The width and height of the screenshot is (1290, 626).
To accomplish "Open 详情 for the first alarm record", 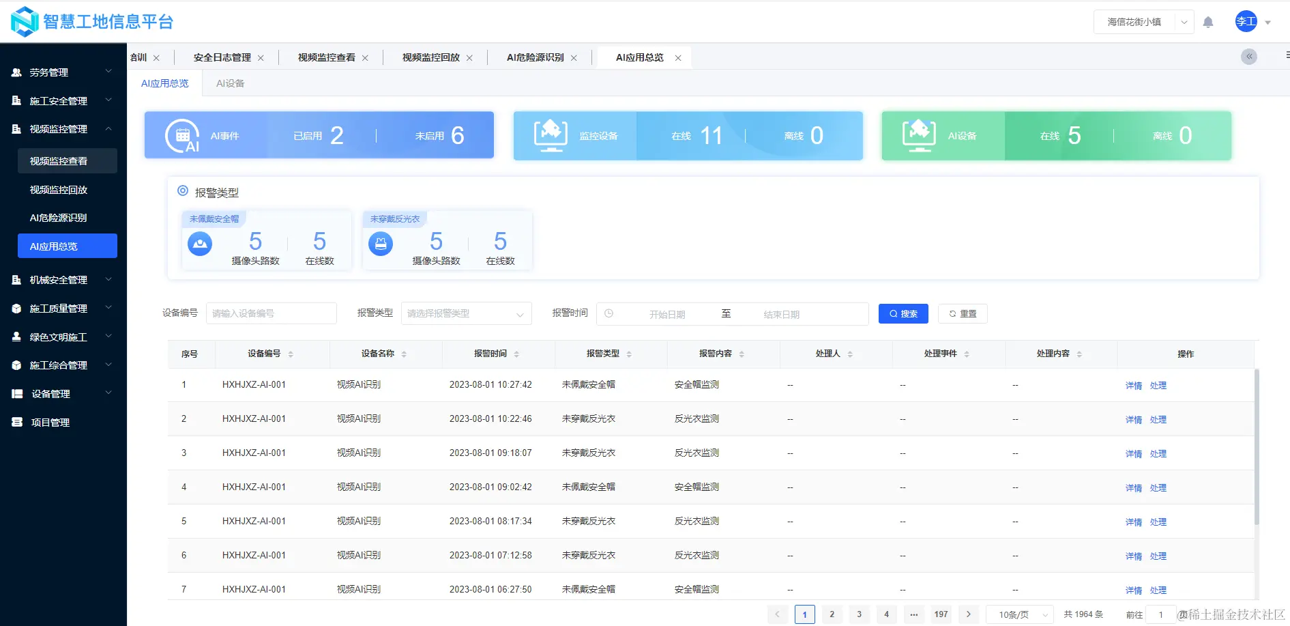I will pyautogui.click(x=1132, y=385).
